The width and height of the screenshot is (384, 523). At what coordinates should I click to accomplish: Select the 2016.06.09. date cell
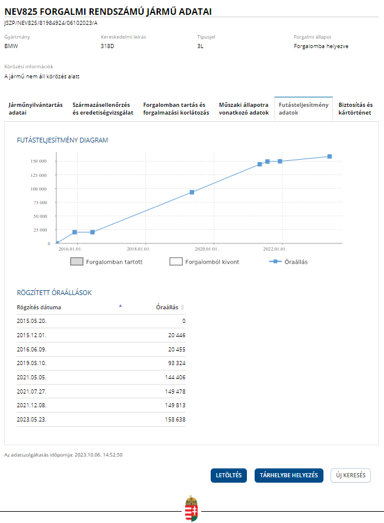(x=31, y=350)
